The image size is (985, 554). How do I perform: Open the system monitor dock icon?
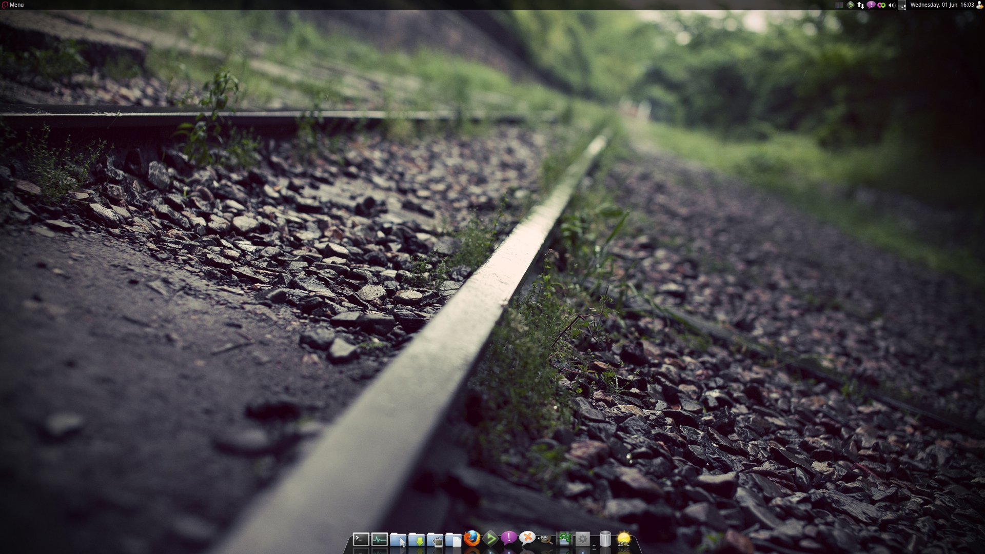379,539
